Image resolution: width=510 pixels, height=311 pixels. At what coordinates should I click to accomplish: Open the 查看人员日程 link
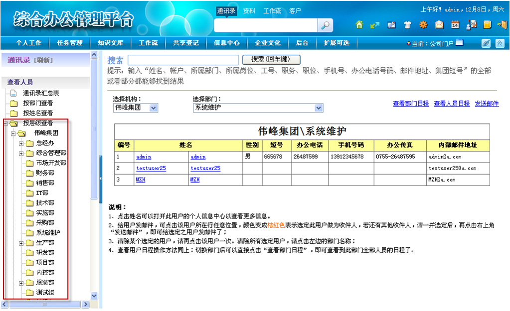click(x=452, y=104)
